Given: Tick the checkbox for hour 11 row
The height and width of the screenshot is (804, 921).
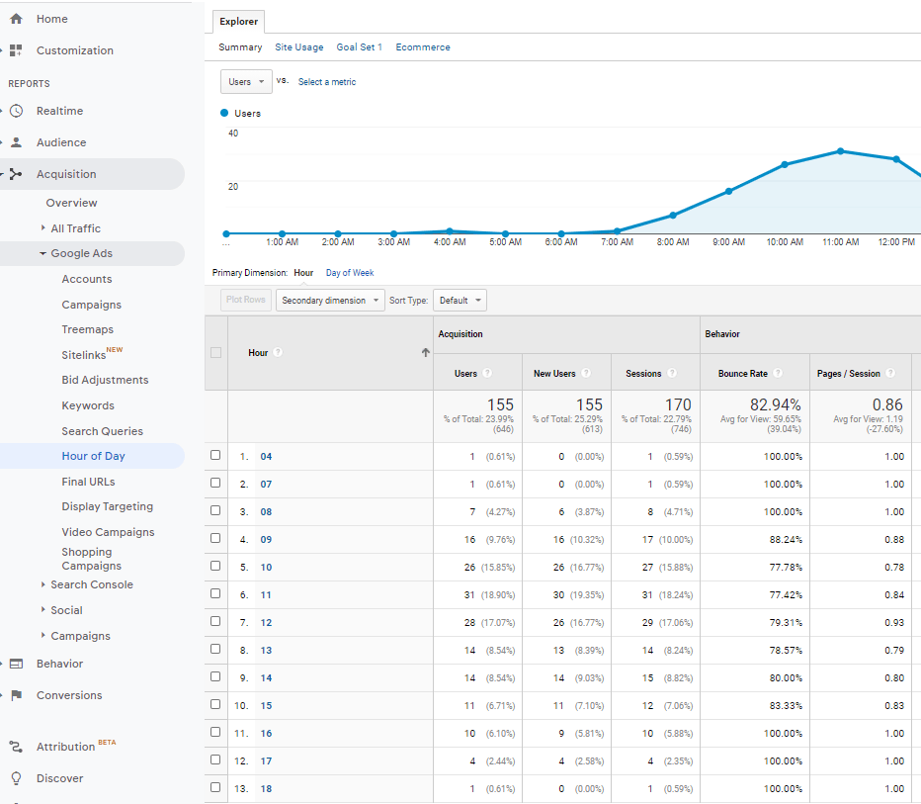Looking at the screenshot, I should click(x=215, y=594).
